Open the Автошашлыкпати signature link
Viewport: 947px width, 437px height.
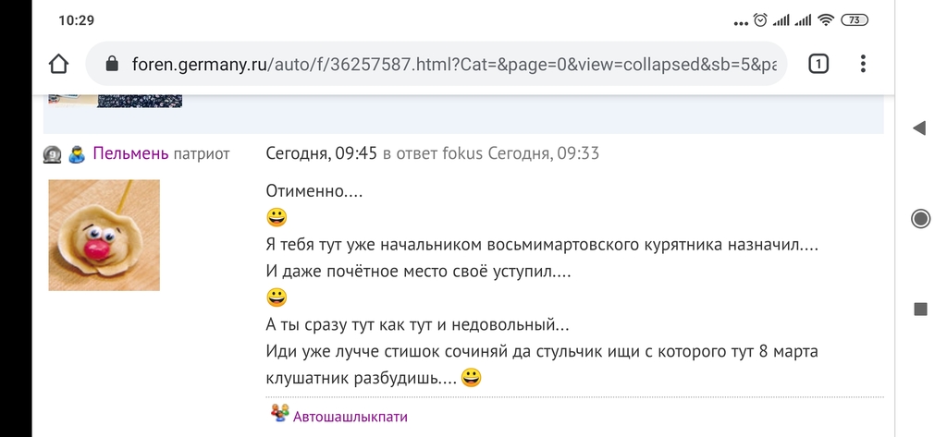(351, 417)
